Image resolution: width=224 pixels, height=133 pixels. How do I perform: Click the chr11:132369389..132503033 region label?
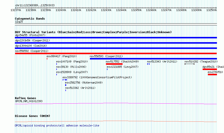pyautogui.click(x=35, y=5)
